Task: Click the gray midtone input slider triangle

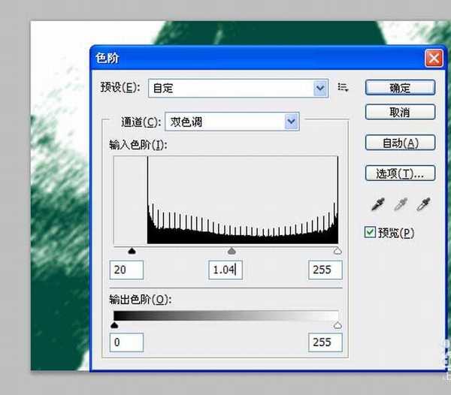Action: click(x=232, y=252)
